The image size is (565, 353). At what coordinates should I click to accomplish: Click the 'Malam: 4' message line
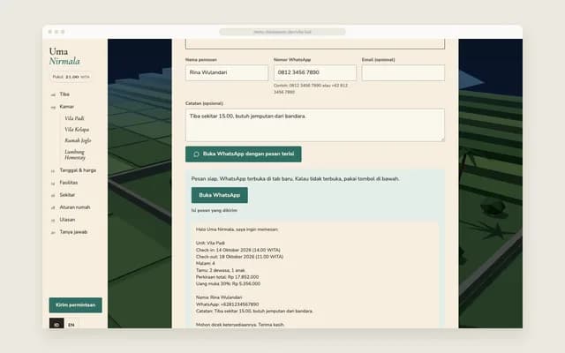(206, 264)
